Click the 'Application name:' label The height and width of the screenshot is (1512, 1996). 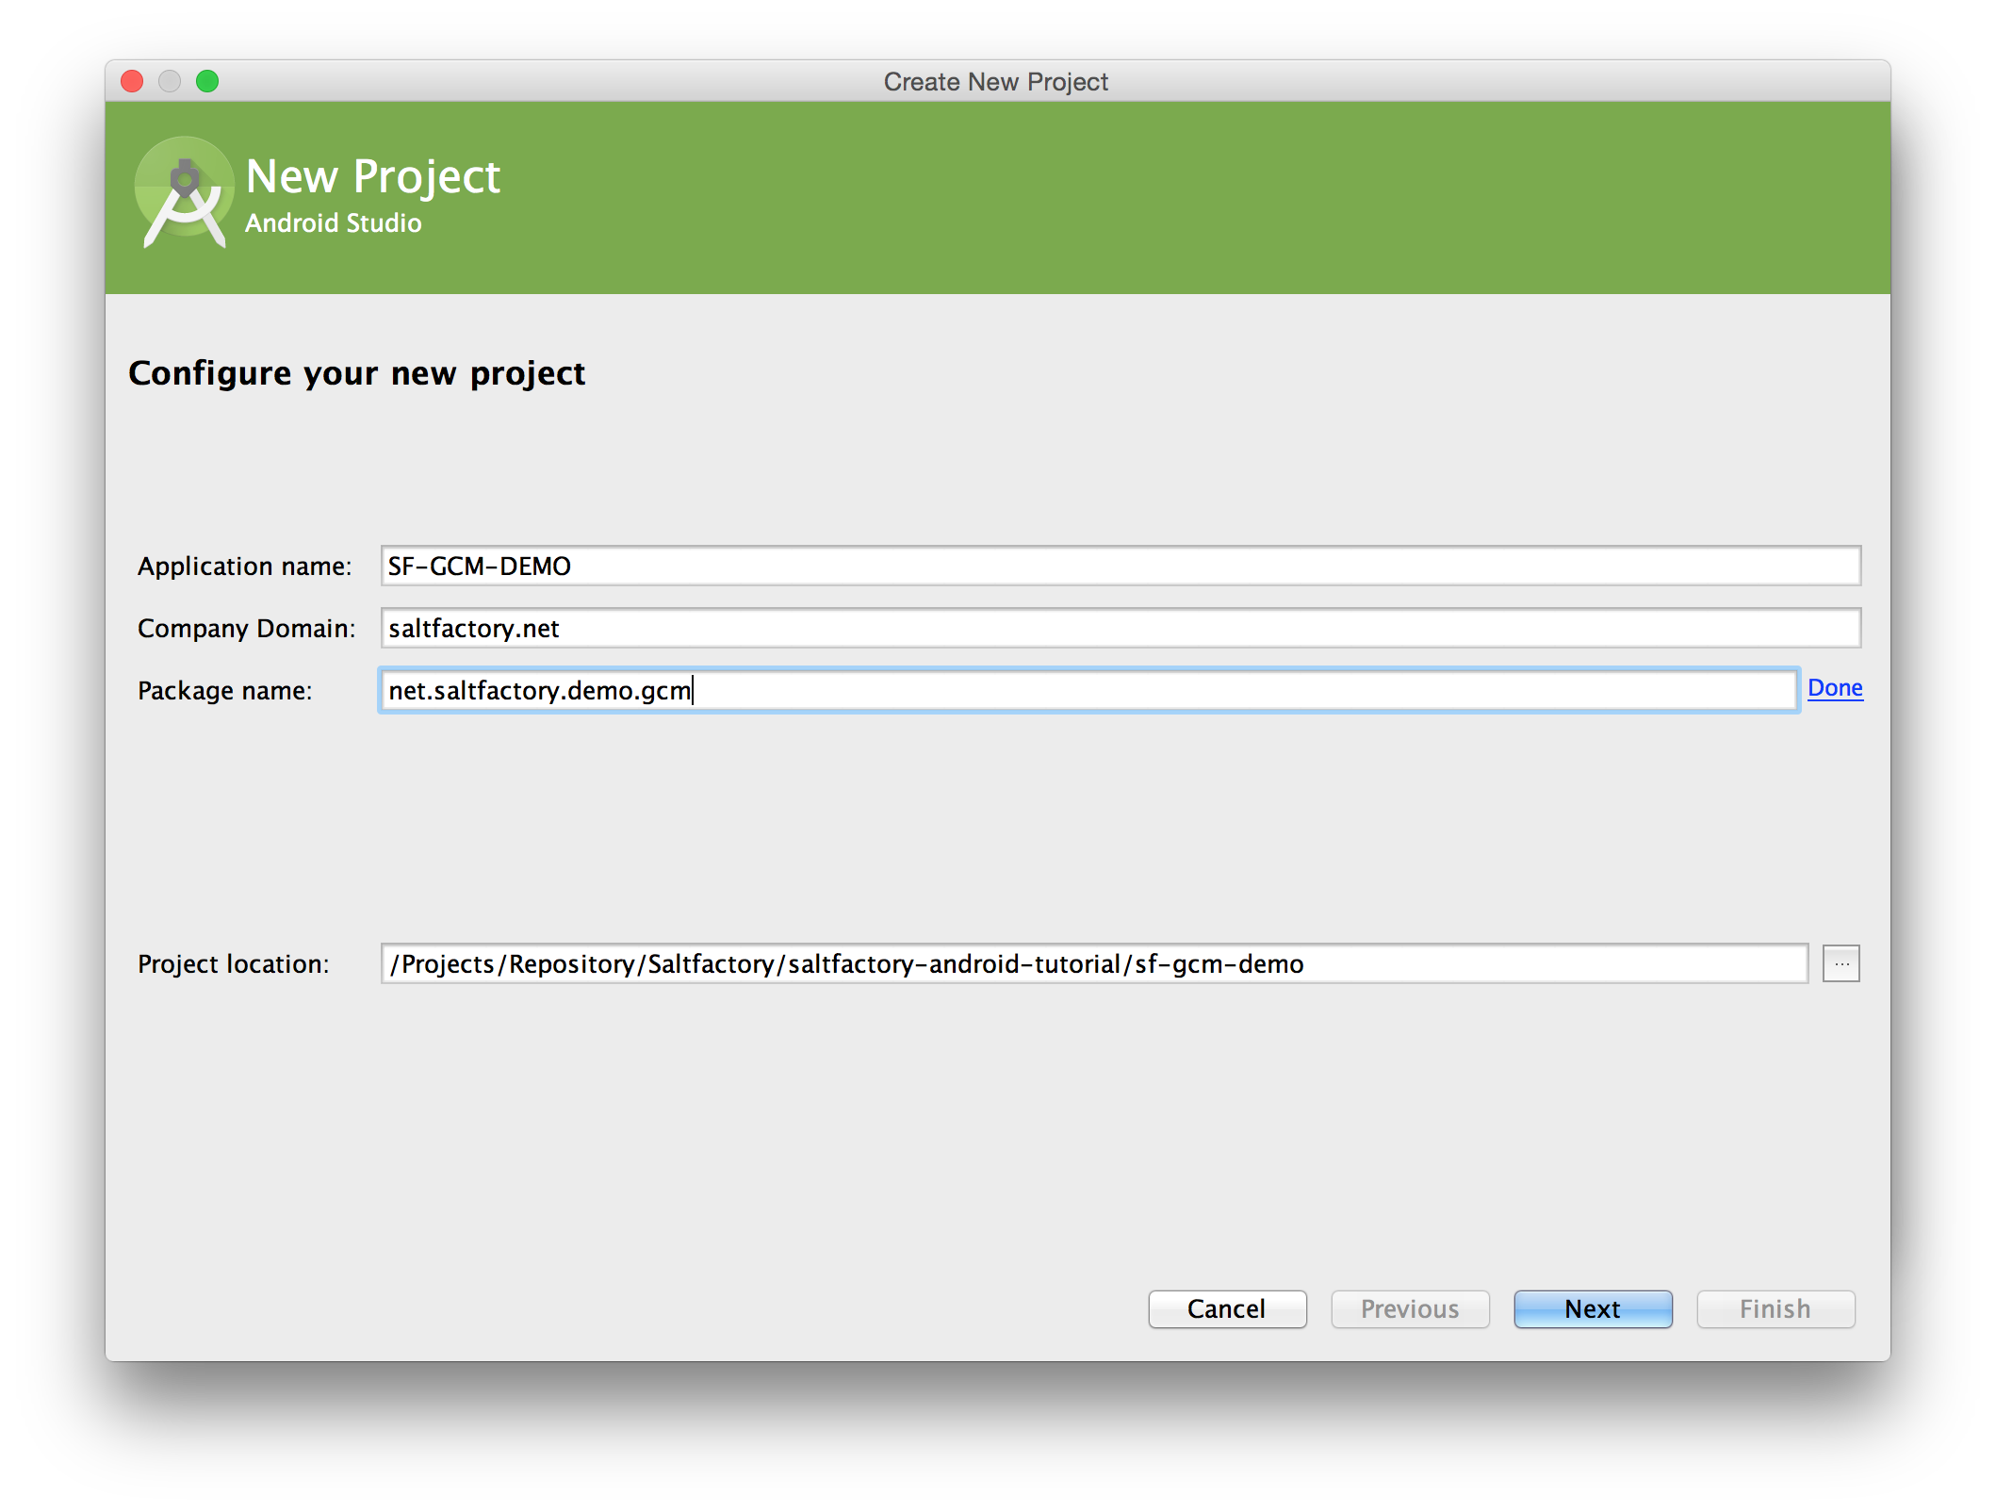pyautogui.click(x=245, y=567)
